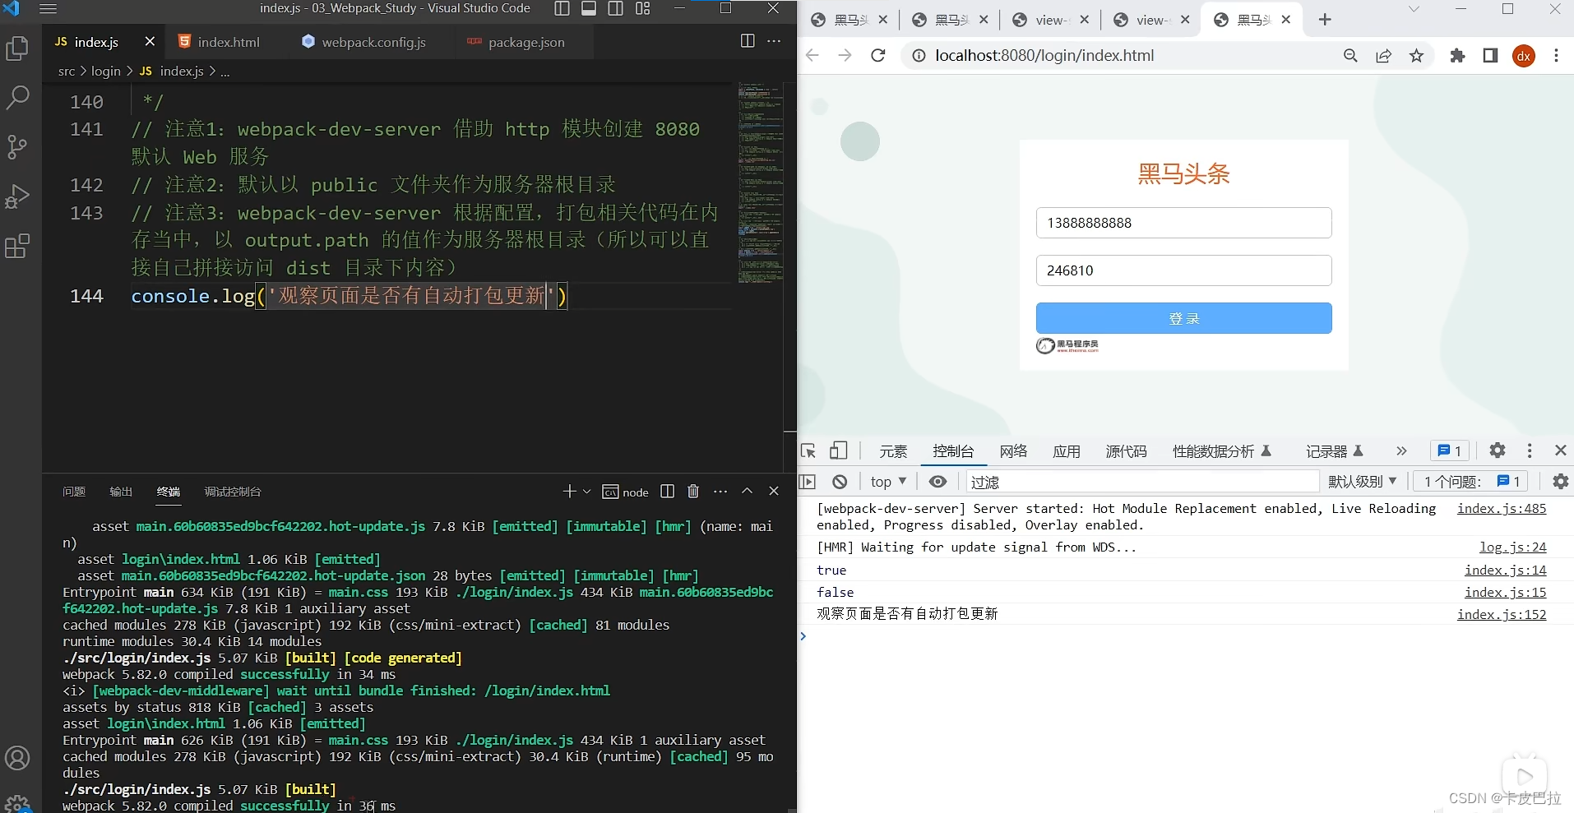Share this page from the address bar

1383,55
